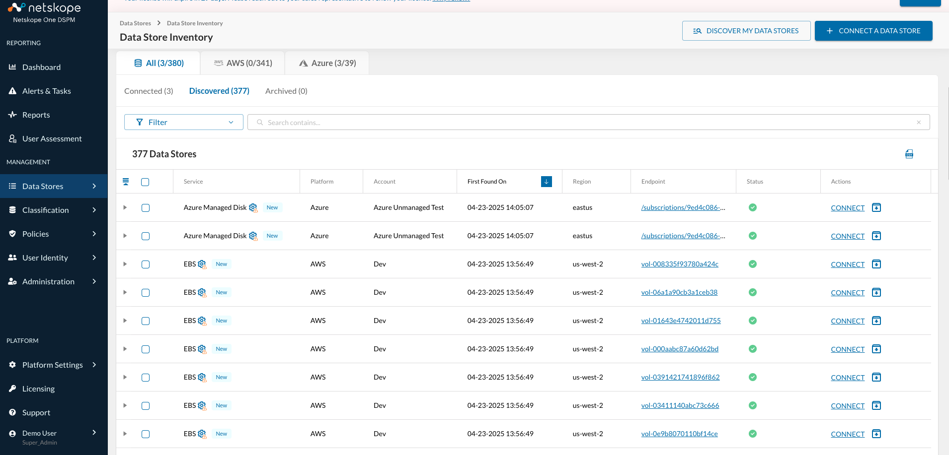949x455 pixels.
Task: Open the Filter dropdown
Action: coord(184,122)
